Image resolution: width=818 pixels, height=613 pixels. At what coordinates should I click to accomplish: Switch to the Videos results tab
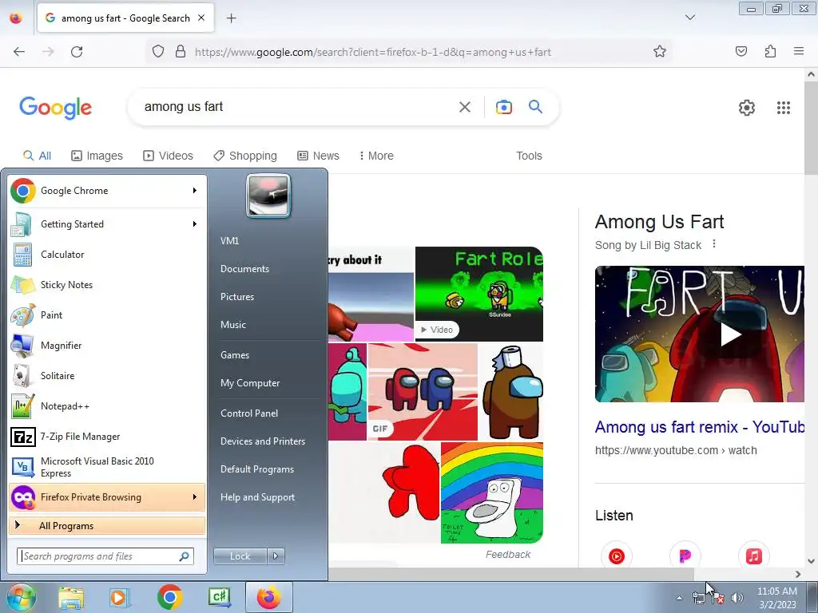click(168, 156)
